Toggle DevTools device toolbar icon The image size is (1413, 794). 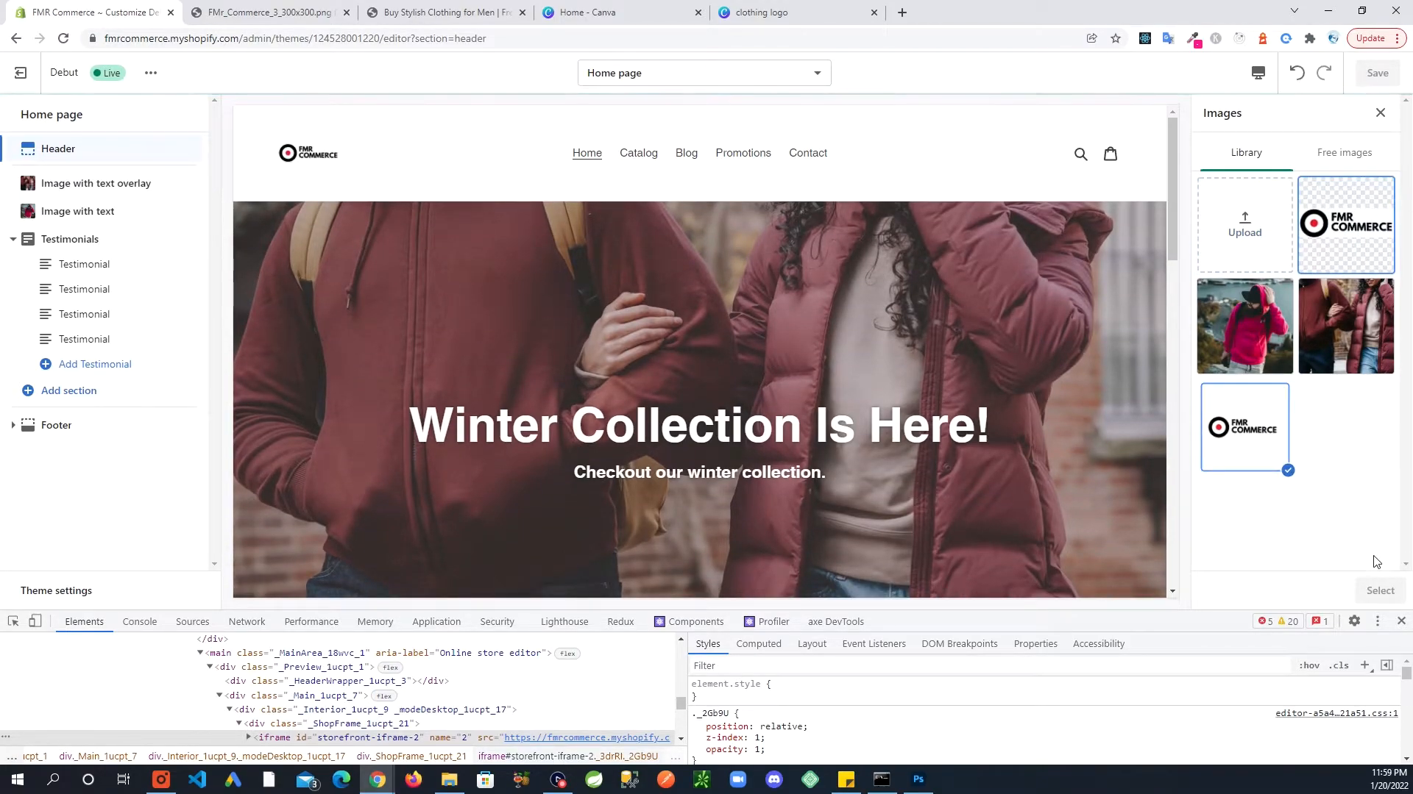click(x=35, y=621)
